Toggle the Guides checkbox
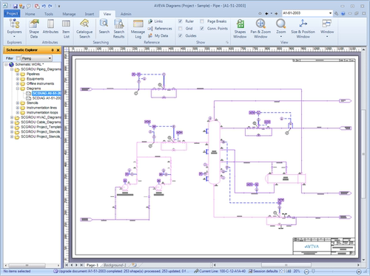The width and height of the screenshot is (370, 276). [181, 35]
